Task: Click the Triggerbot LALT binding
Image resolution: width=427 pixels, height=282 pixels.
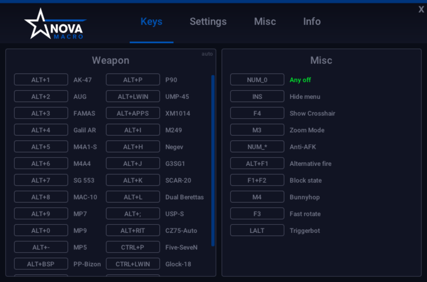Action: pos(257,230)
